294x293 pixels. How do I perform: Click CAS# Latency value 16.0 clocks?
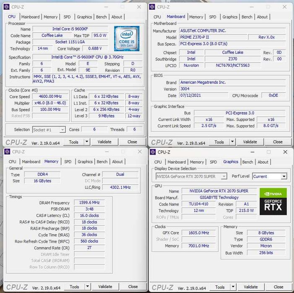[x=89, y=215]
